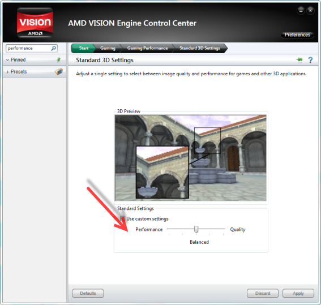Click the Apply button

pyautogui.click(x=298, y=293)
